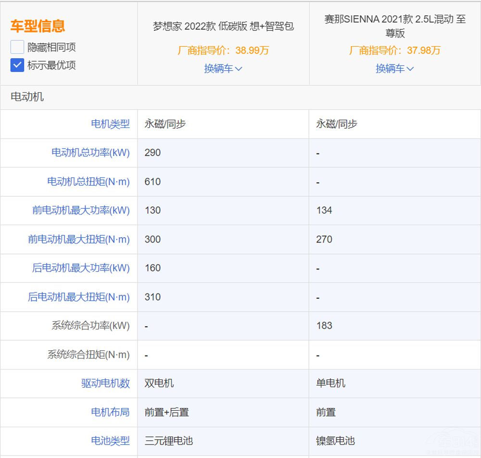This screenshot has height=458, width=481.
Task: Uncheck the 标示最优项 checkbox
Action: click(x=17, y=65)
